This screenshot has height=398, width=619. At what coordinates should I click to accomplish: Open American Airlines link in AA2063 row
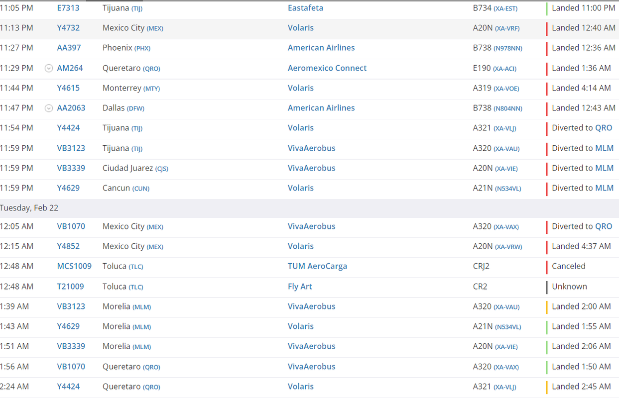coord(321,108)
